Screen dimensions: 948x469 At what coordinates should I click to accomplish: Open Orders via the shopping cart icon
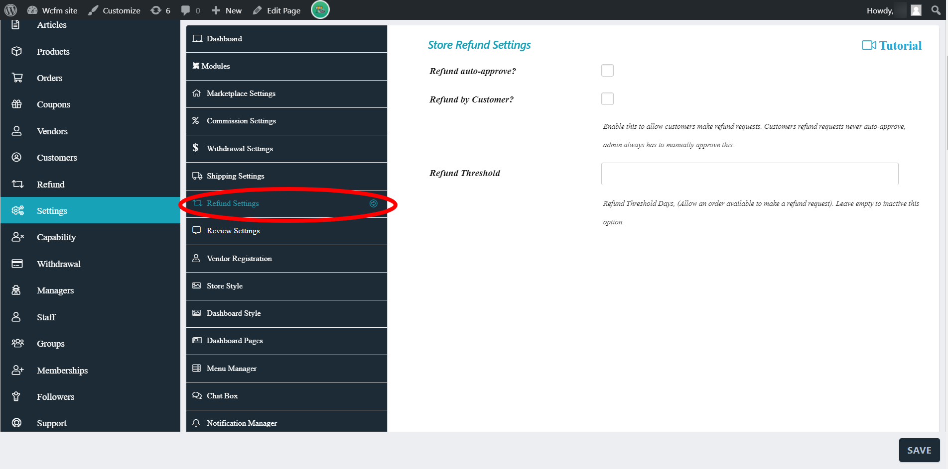coord(17,78)
